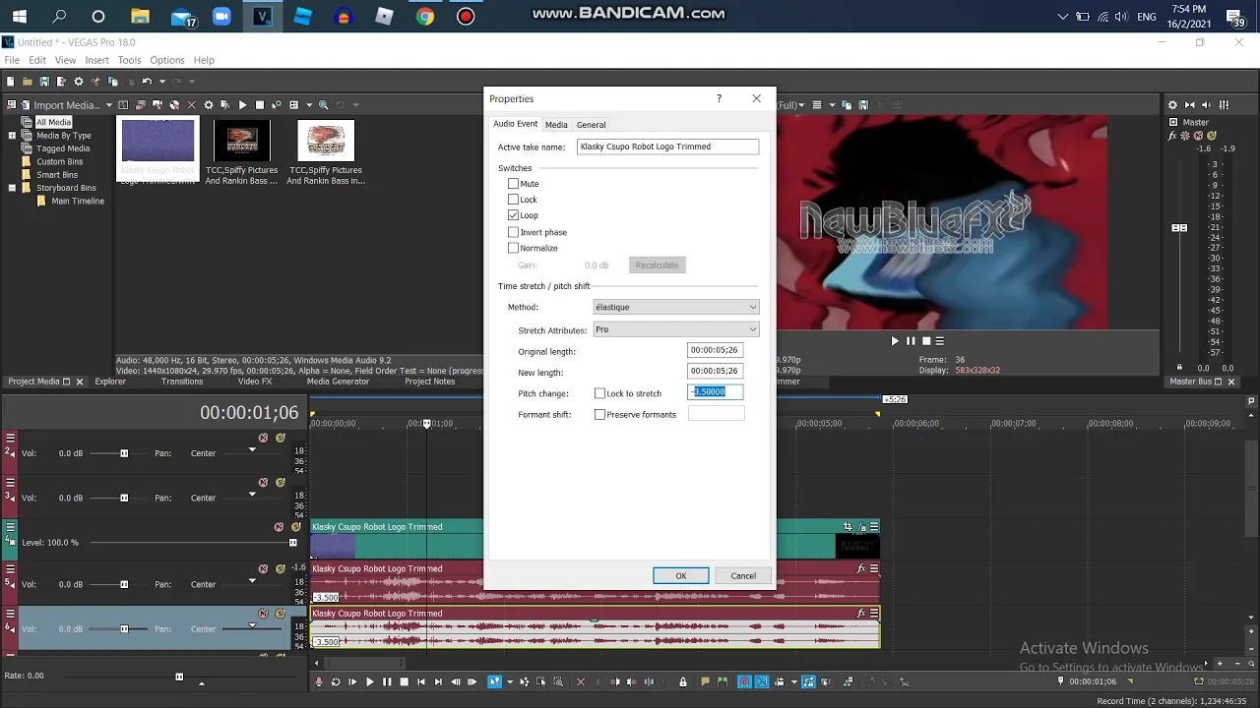This screenshot has width=1260, height=708.
Task: Open the views grid icon in Project Media
Action: point(294,105)
